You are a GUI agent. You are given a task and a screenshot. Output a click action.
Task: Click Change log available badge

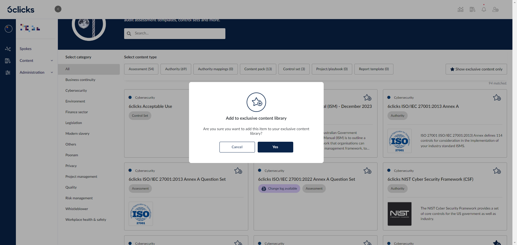click(x=279, y=189)
